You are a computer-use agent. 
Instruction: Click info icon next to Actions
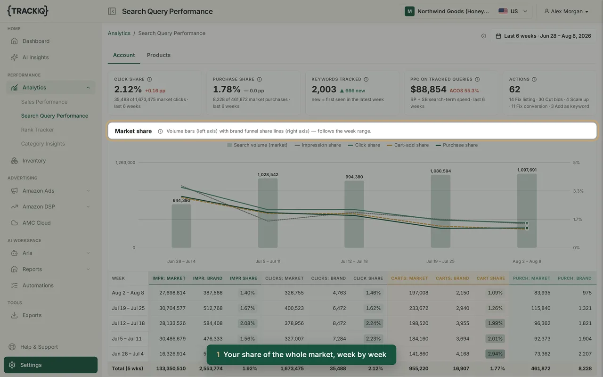(x=534, y=79)
